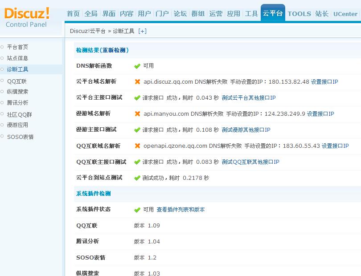Open the 论坛 top menu tab
The image size is (361, 276).
tap(180, 14)
